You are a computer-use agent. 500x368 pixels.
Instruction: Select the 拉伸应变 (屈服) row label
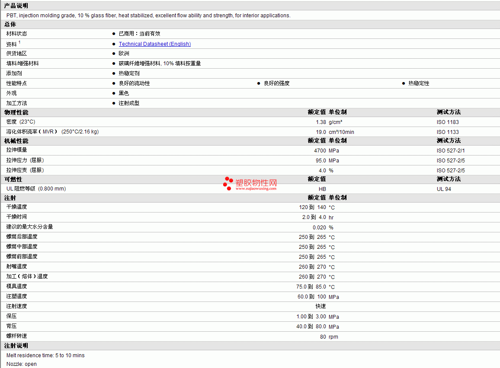[25, 170]
